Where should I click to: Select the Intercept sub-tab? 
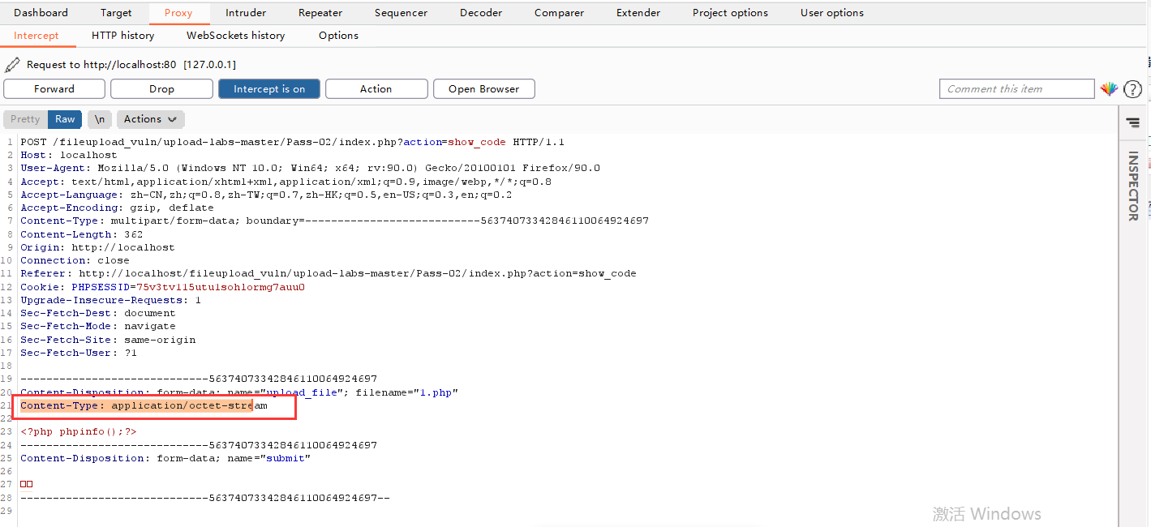click(37, 36)
